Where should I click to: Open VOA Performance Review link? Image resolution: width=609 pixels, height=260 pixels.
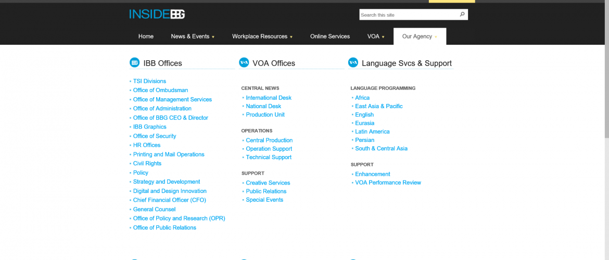(388, 183)
